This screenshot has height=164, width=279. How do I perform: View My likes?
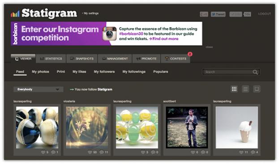tap(79, 72)
